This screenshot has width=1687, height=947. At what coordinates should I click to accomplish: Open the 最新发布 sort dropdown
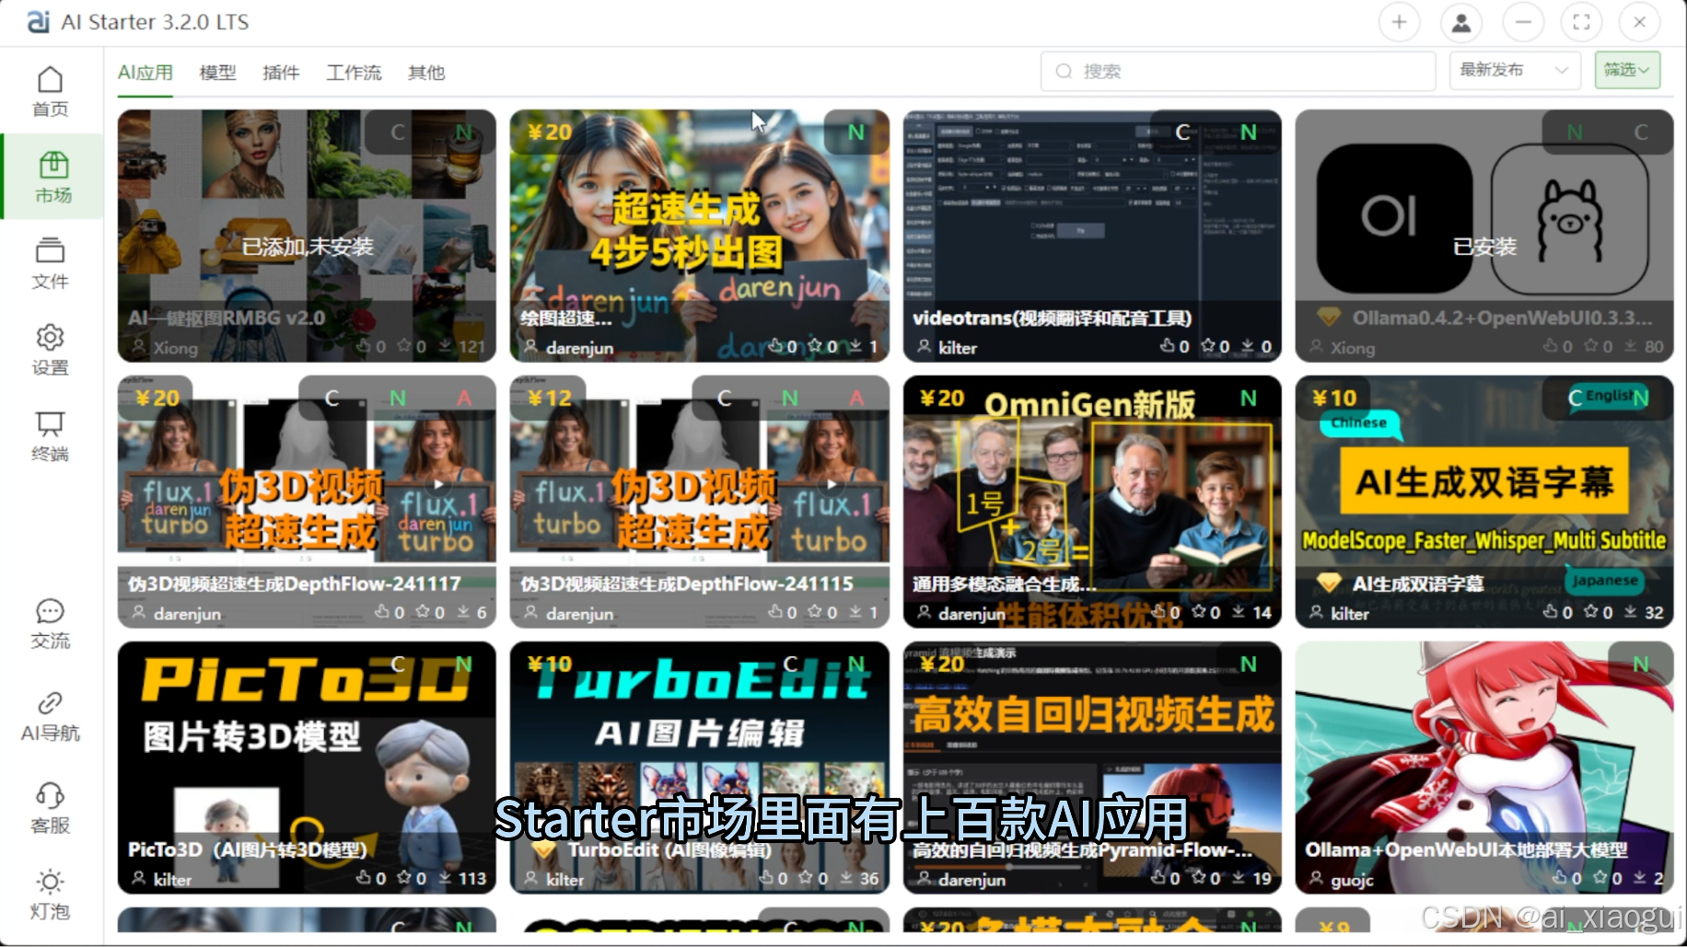[x=1515, y=70]
